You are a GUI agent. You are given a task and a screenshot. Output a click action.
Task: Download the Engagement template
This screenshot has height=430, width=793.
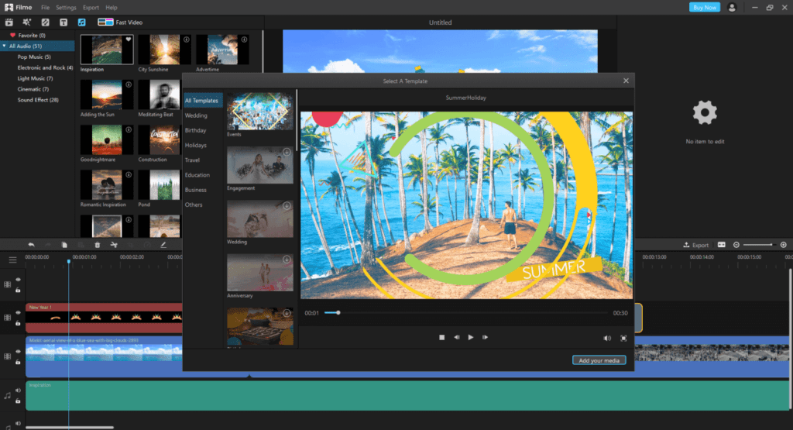tap(287, 152)
